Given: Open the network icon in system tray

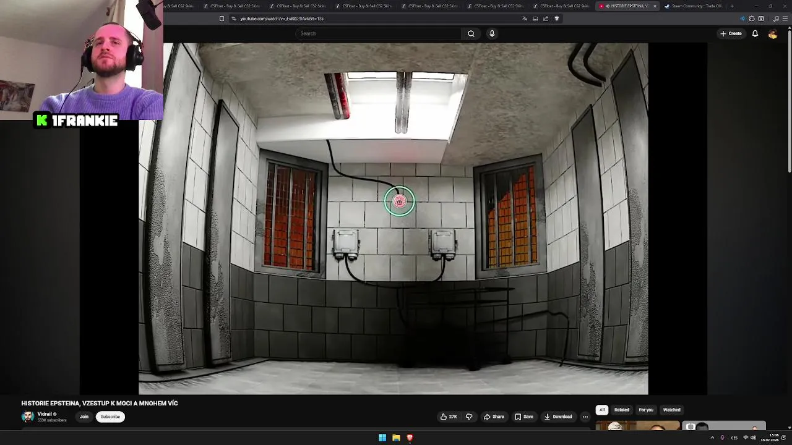Looking at the screenshot, I should 745,438.
